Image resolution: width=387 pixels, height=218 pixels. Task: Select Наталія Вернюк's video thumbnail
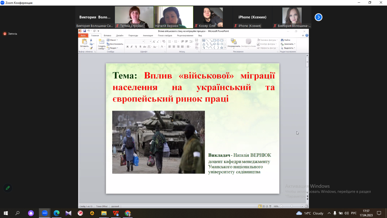174,17
